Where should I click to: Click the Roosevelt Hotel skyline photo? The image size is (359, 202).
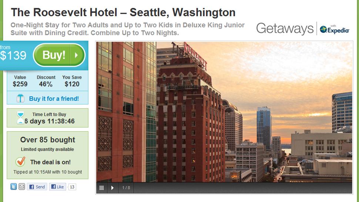click(224, 112)
